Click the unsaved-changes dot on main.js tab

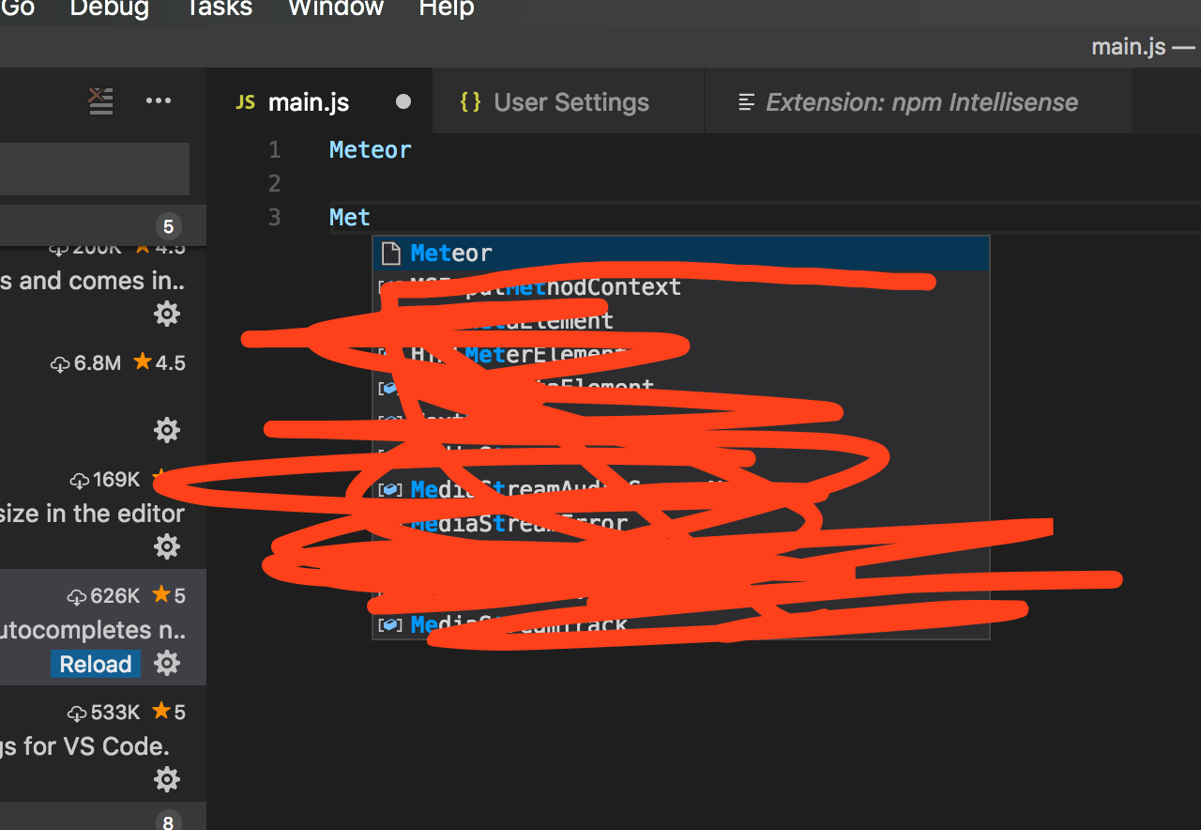(x=403, y=101)
